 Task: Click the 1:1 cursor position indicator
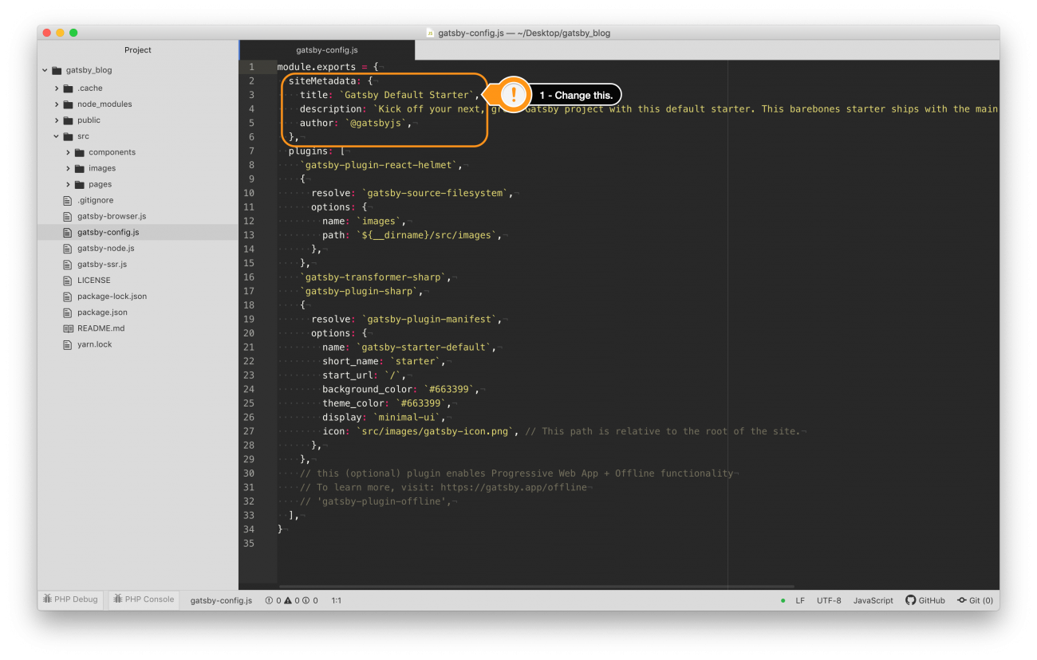coord(336,600)
